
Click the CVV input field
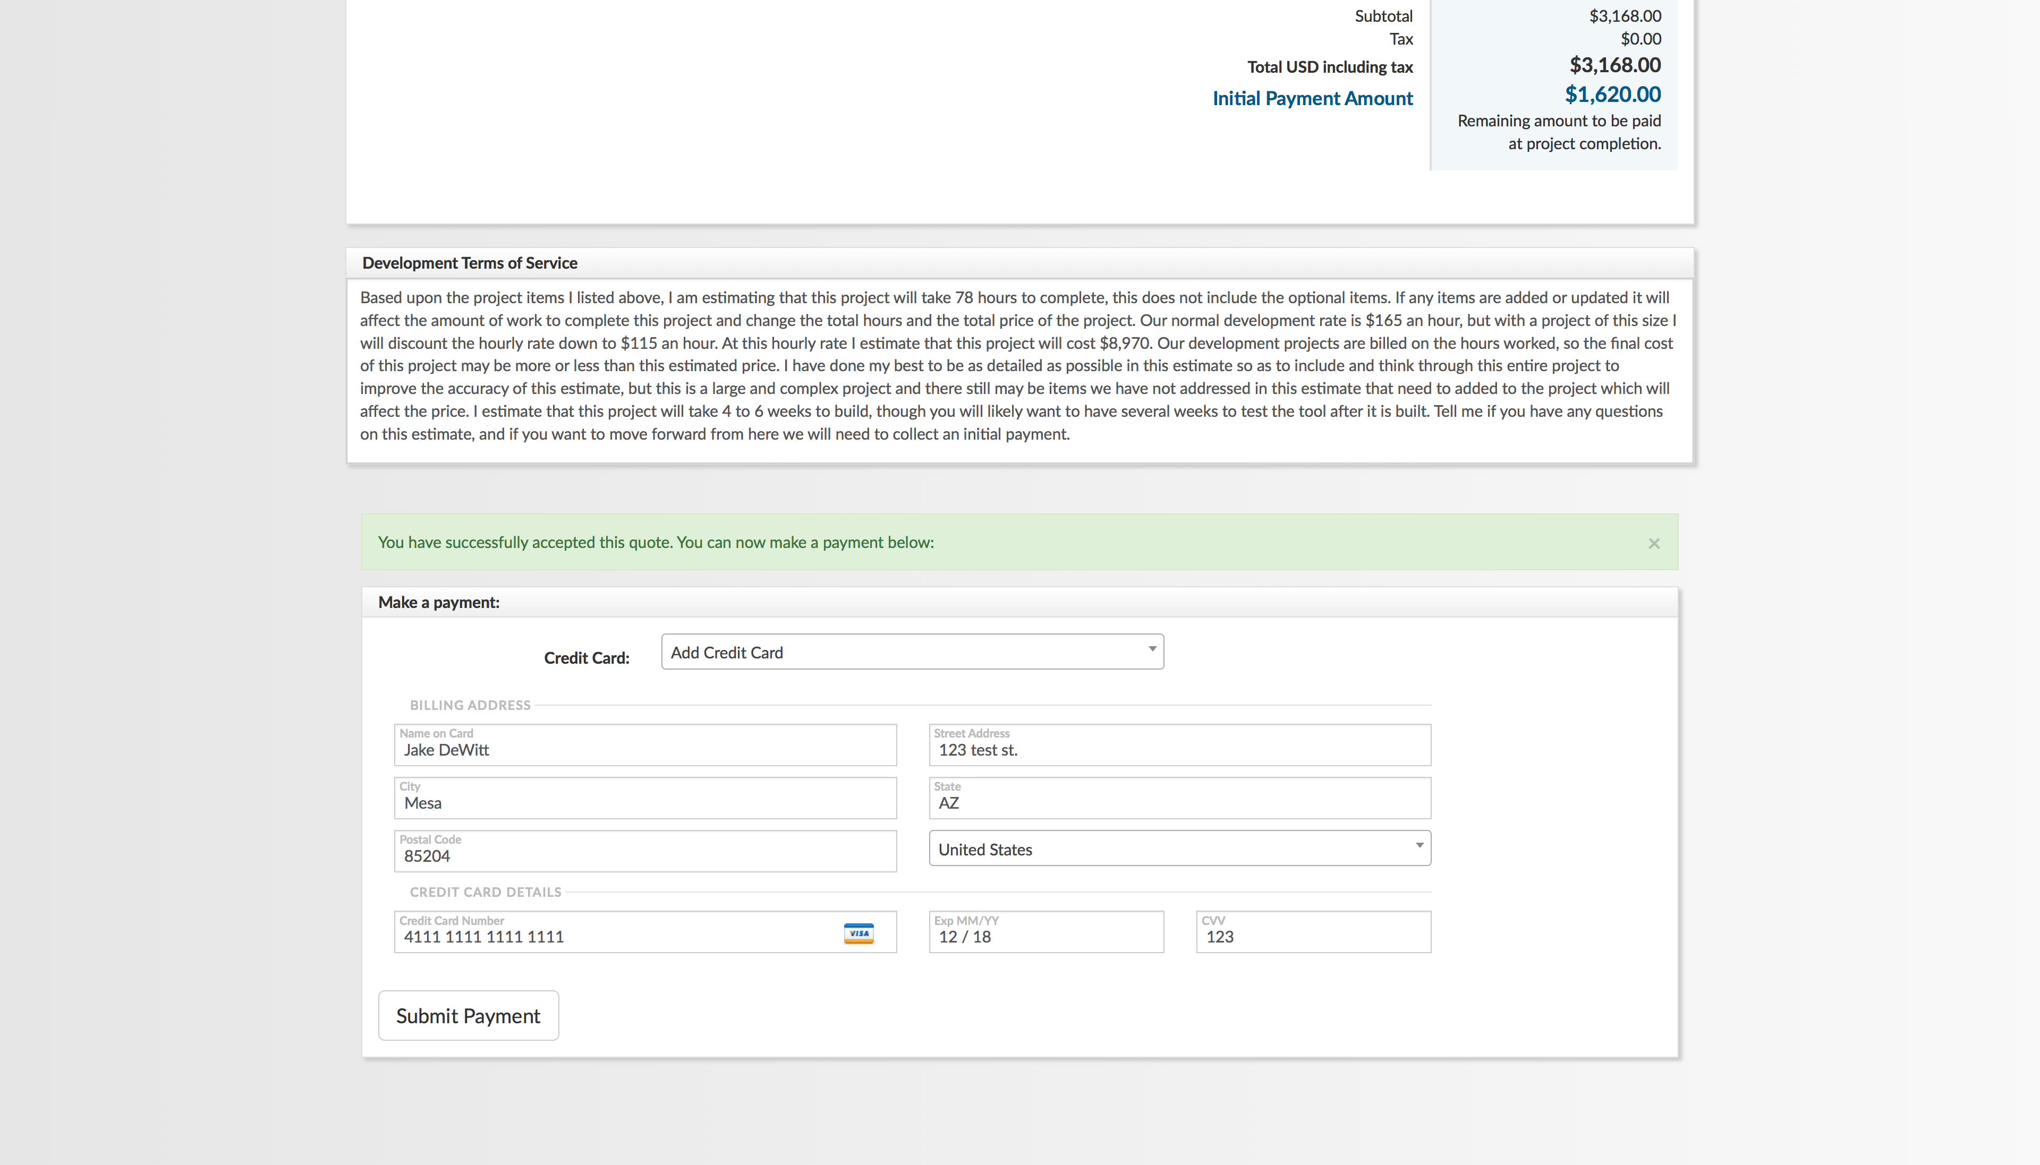(1313, 936)
